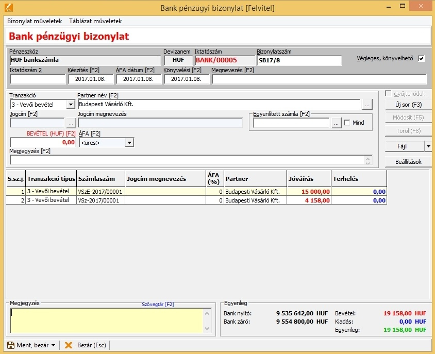Click the Bizonylatszám input field
This screenshot has width=435, height=354.
click(x=299, y=60)
